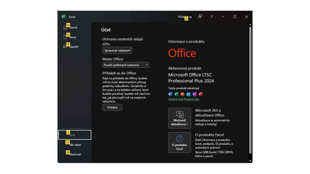This screenshot has width=310, height=174.
Task: Click Přihlásit se do Office heading
Action: [119, 73]
